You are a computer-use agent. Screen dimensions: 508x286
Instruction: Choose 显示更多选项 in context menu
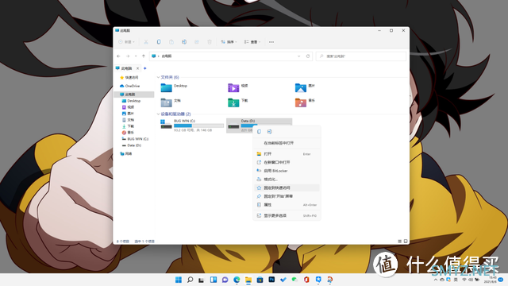287,215
